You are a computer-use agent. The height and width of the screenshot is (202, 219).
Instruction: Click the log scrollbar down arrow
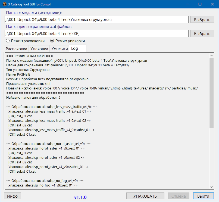pos(211,186)
